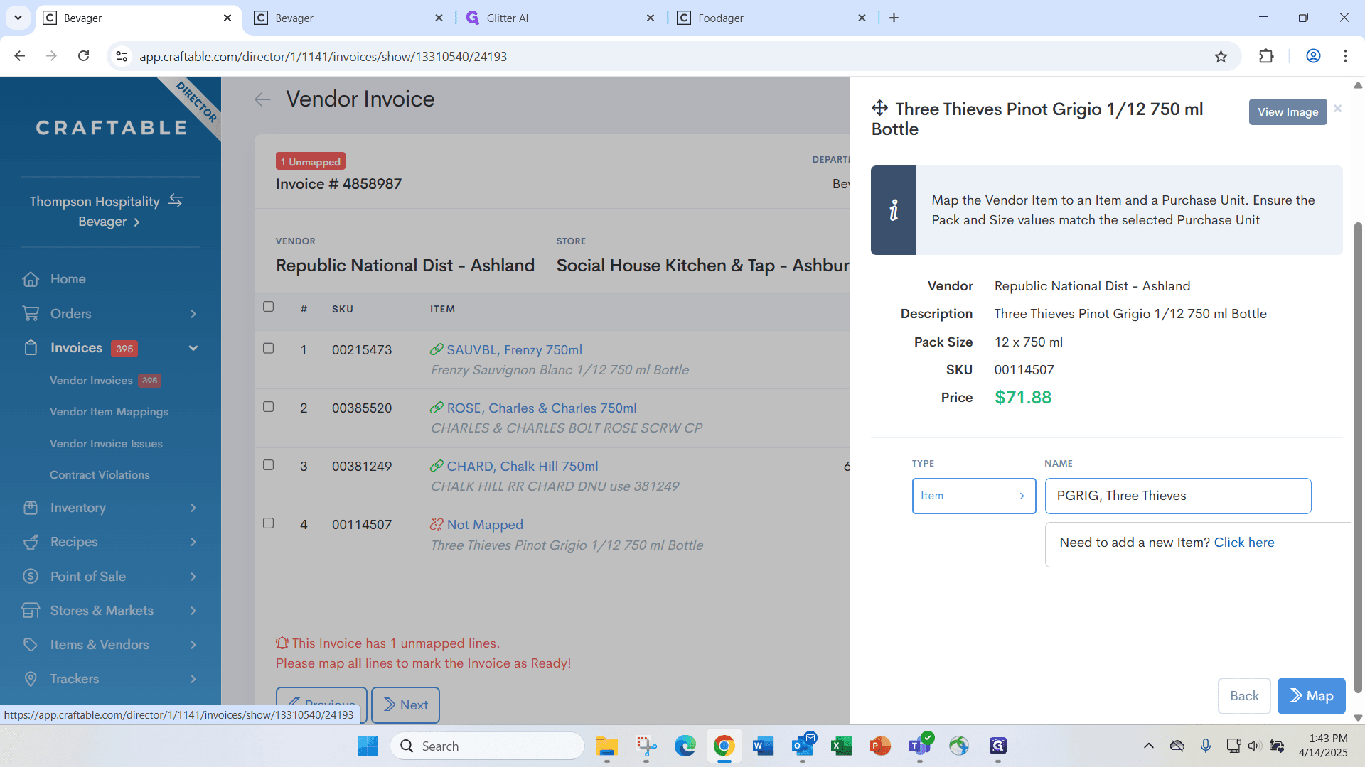This screenshot has height=767, width=1365.
Task: Click the Next button below invoice
Action: [405, 705]
